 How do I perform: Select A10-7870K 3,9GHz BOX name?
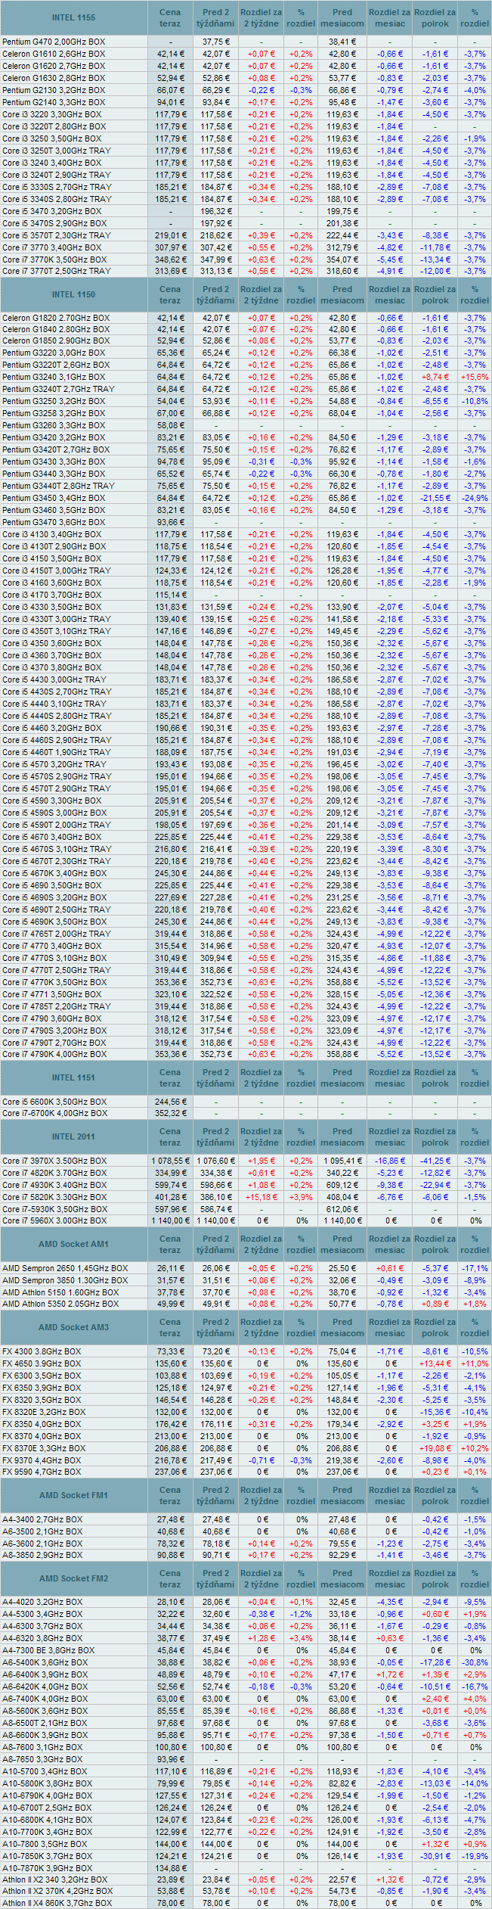click(47, 1868)
